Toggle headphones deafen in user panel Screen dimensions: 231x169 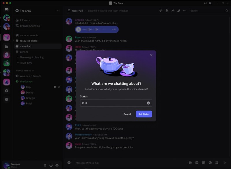[x=51, y=165]
